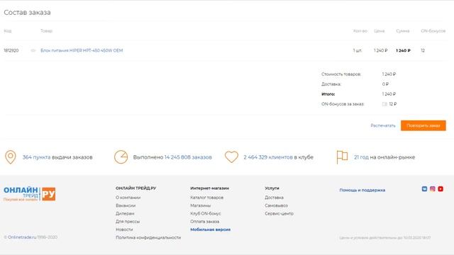
Task: Click the Интернет-магазин footer heading
Action: pyautogui.click(x=210, y=188)
